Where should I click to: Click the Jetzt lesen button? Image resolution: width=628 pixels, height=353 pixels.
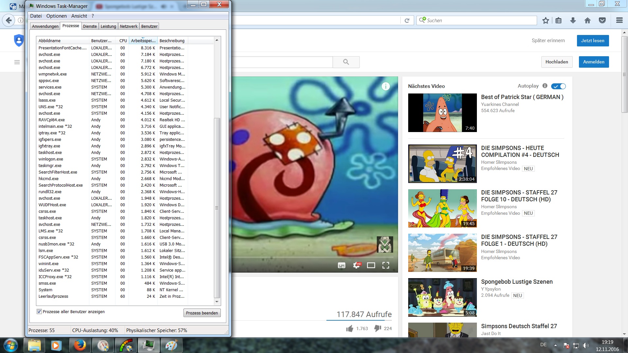593,41
